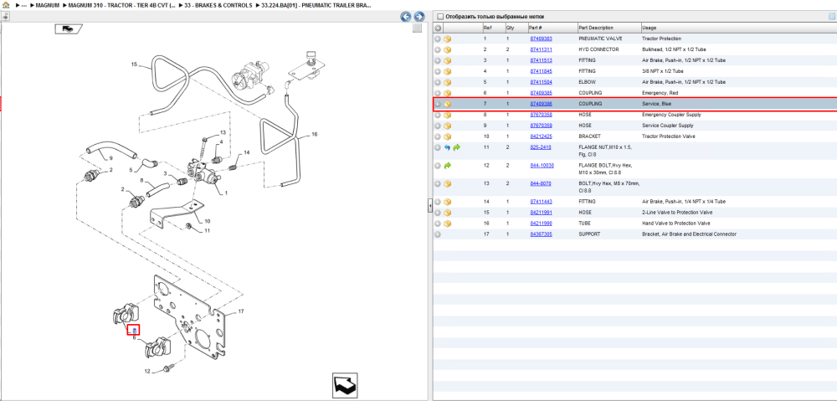The image size is (837, 401).
Task: Click callout 15 on the diagram
Action: click(x=135, y=64)
